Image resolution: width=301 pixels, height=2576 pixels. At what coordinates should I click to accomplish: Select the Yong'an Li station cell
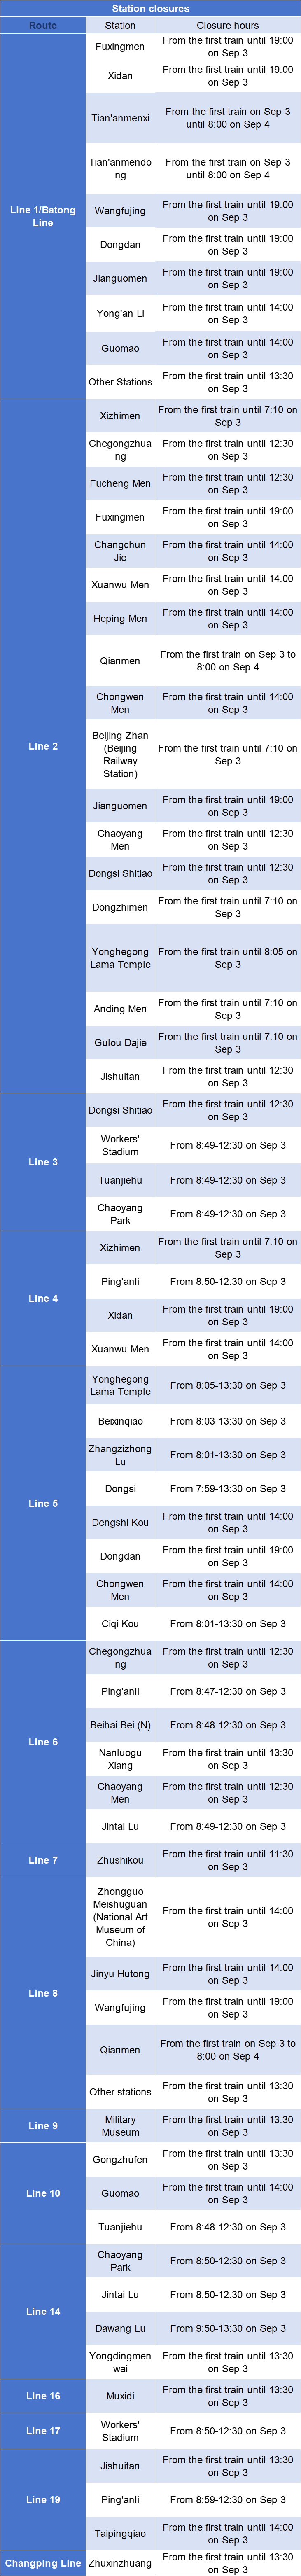click(x=120, y=313)
